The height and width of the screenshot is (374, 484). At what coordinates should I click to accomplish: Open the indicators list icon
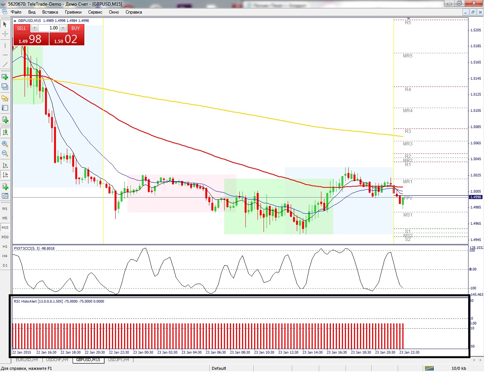[x=5, y=187]
